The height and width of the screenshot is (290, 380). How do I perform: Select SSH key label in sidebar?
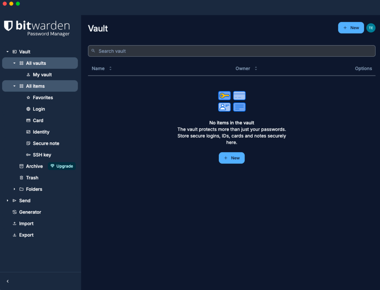(42, 155)
